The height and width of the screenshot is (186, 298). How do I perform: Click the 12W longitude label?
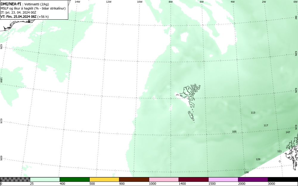109,2
